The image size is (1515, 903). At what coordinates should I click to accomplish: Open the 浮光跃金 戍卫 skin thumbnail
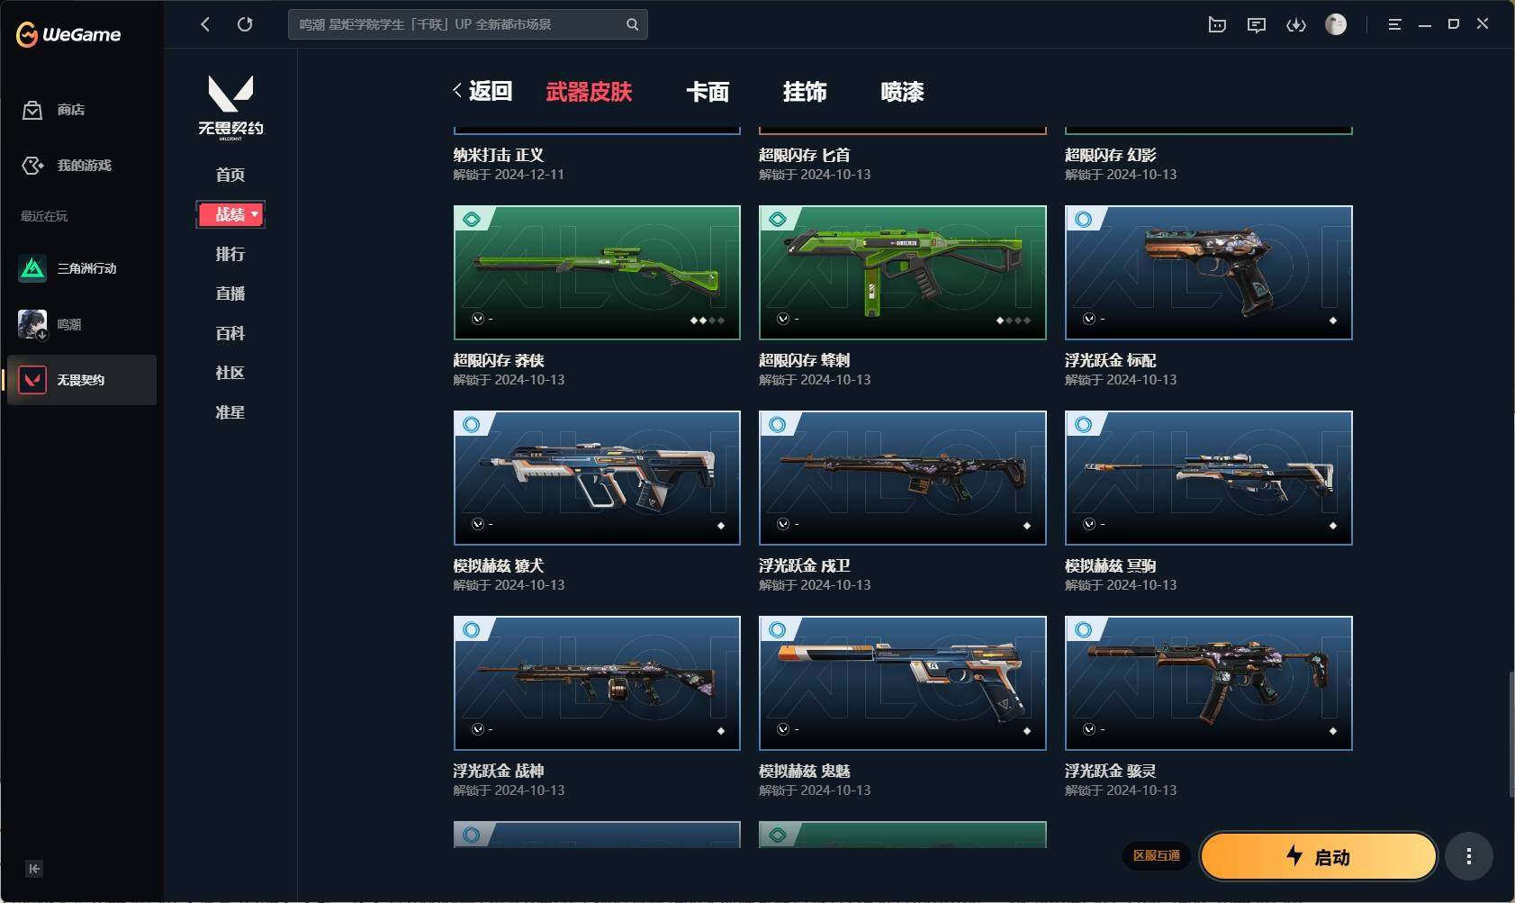(903, 478)
